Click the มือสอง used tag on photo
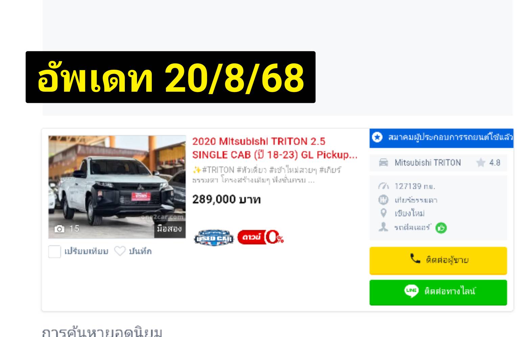This screenshot has height=337, width=527. (169, 229)
